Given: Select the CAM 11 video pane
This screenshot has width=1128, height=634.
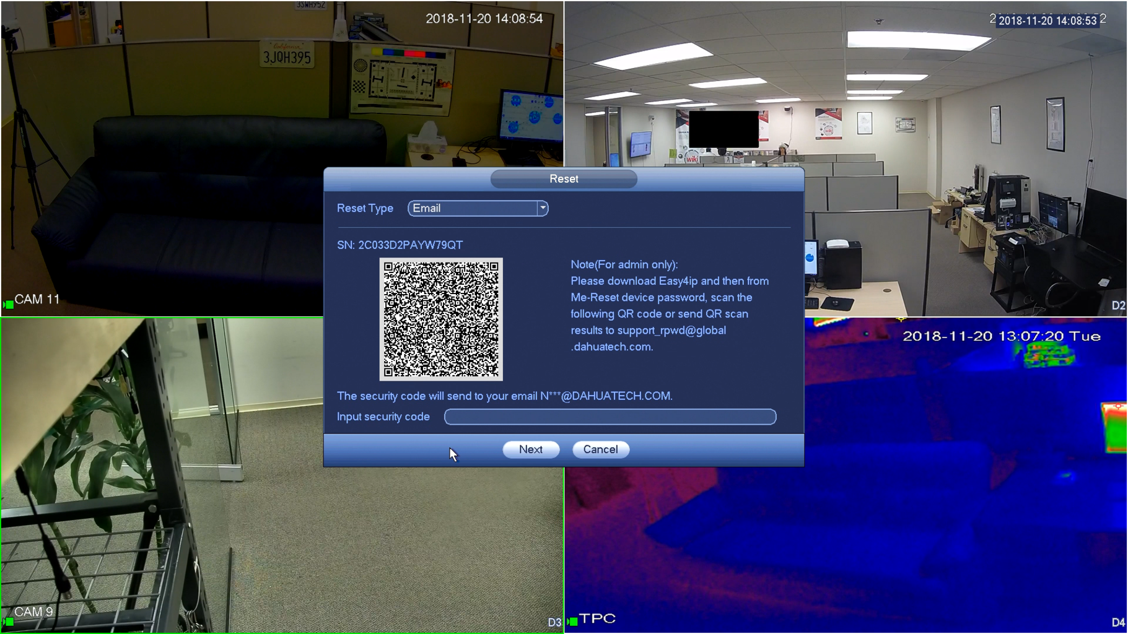Looking at the screenshot, I should (161, 158).
